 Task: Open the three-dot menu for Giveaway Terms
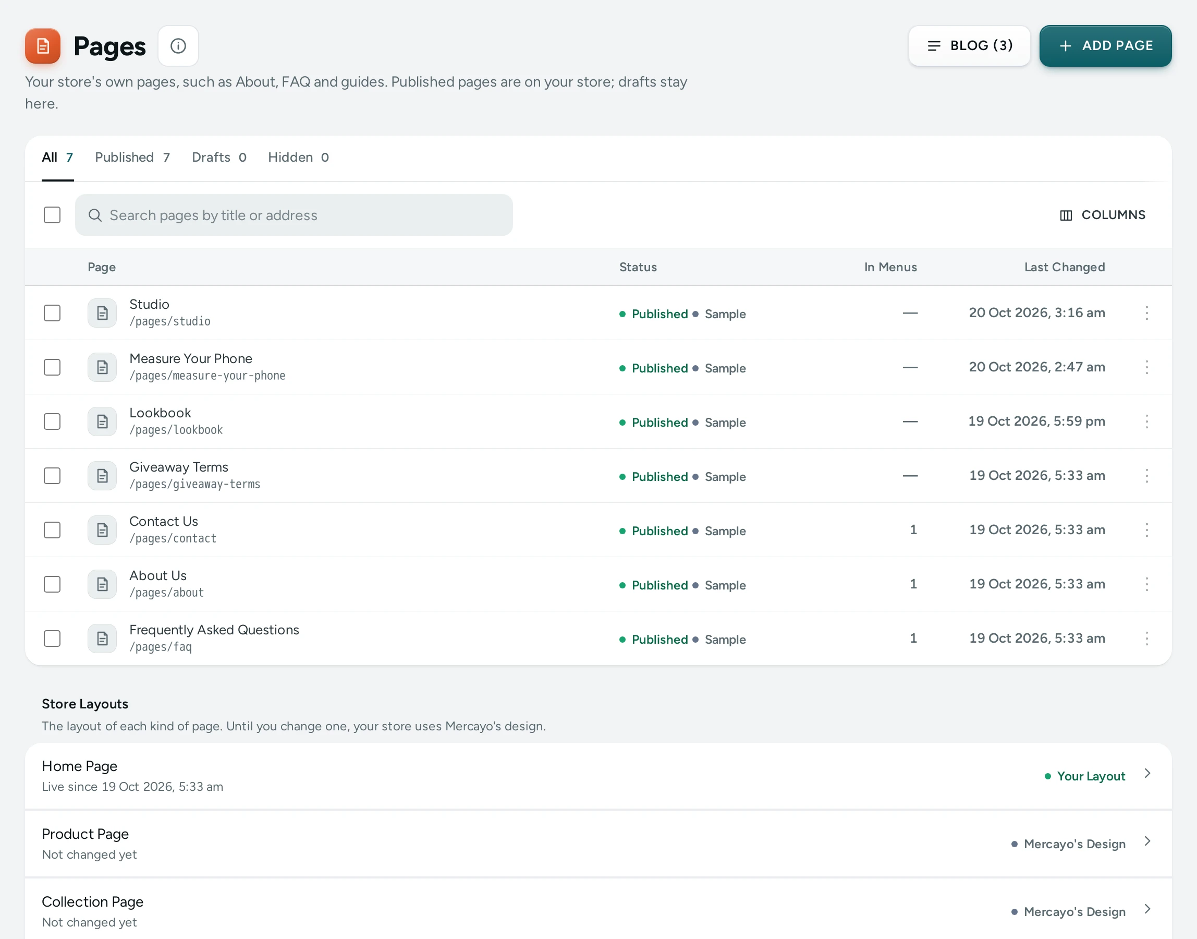(1146, 476)
